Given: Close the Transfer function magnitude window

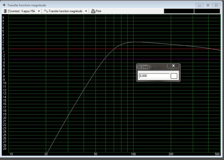Looking at the screenshot, I should (216, 5).
